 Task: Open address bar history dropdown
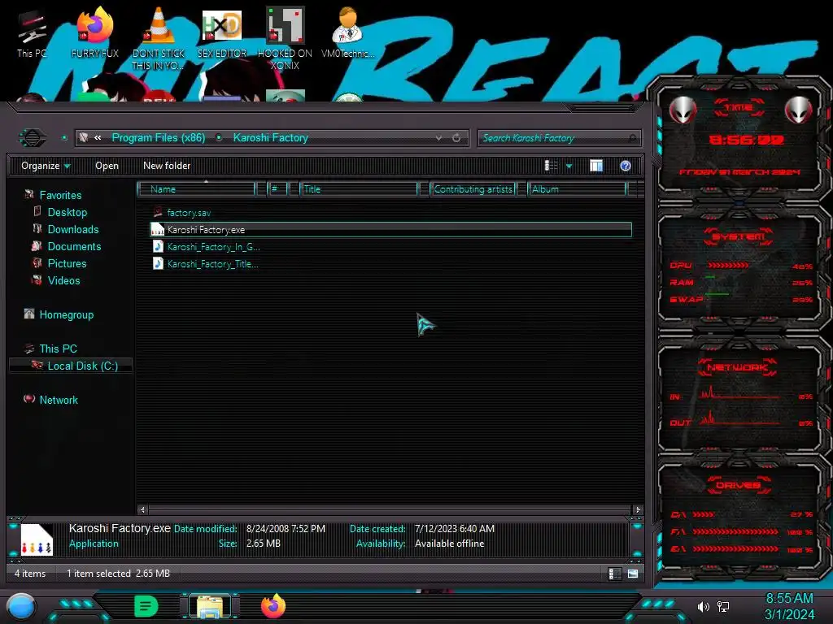(438, 138)
